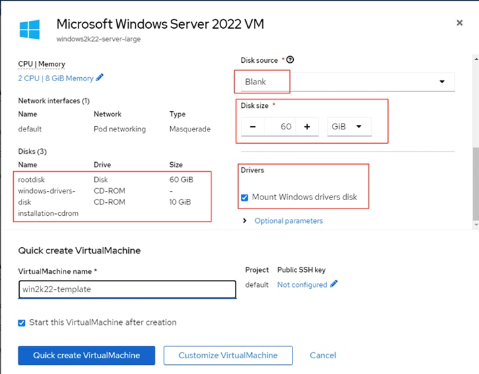Decrease disk size with minus button
Screen dimensions: 479x374
253,126
